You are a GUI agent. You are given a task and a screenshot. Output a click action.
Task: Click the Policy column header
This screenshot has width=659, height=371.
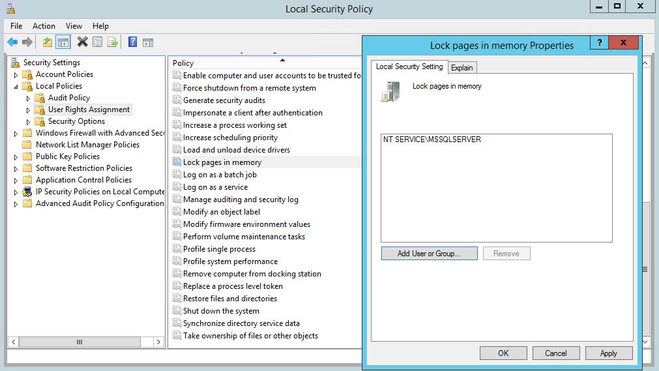coord(265,63)
